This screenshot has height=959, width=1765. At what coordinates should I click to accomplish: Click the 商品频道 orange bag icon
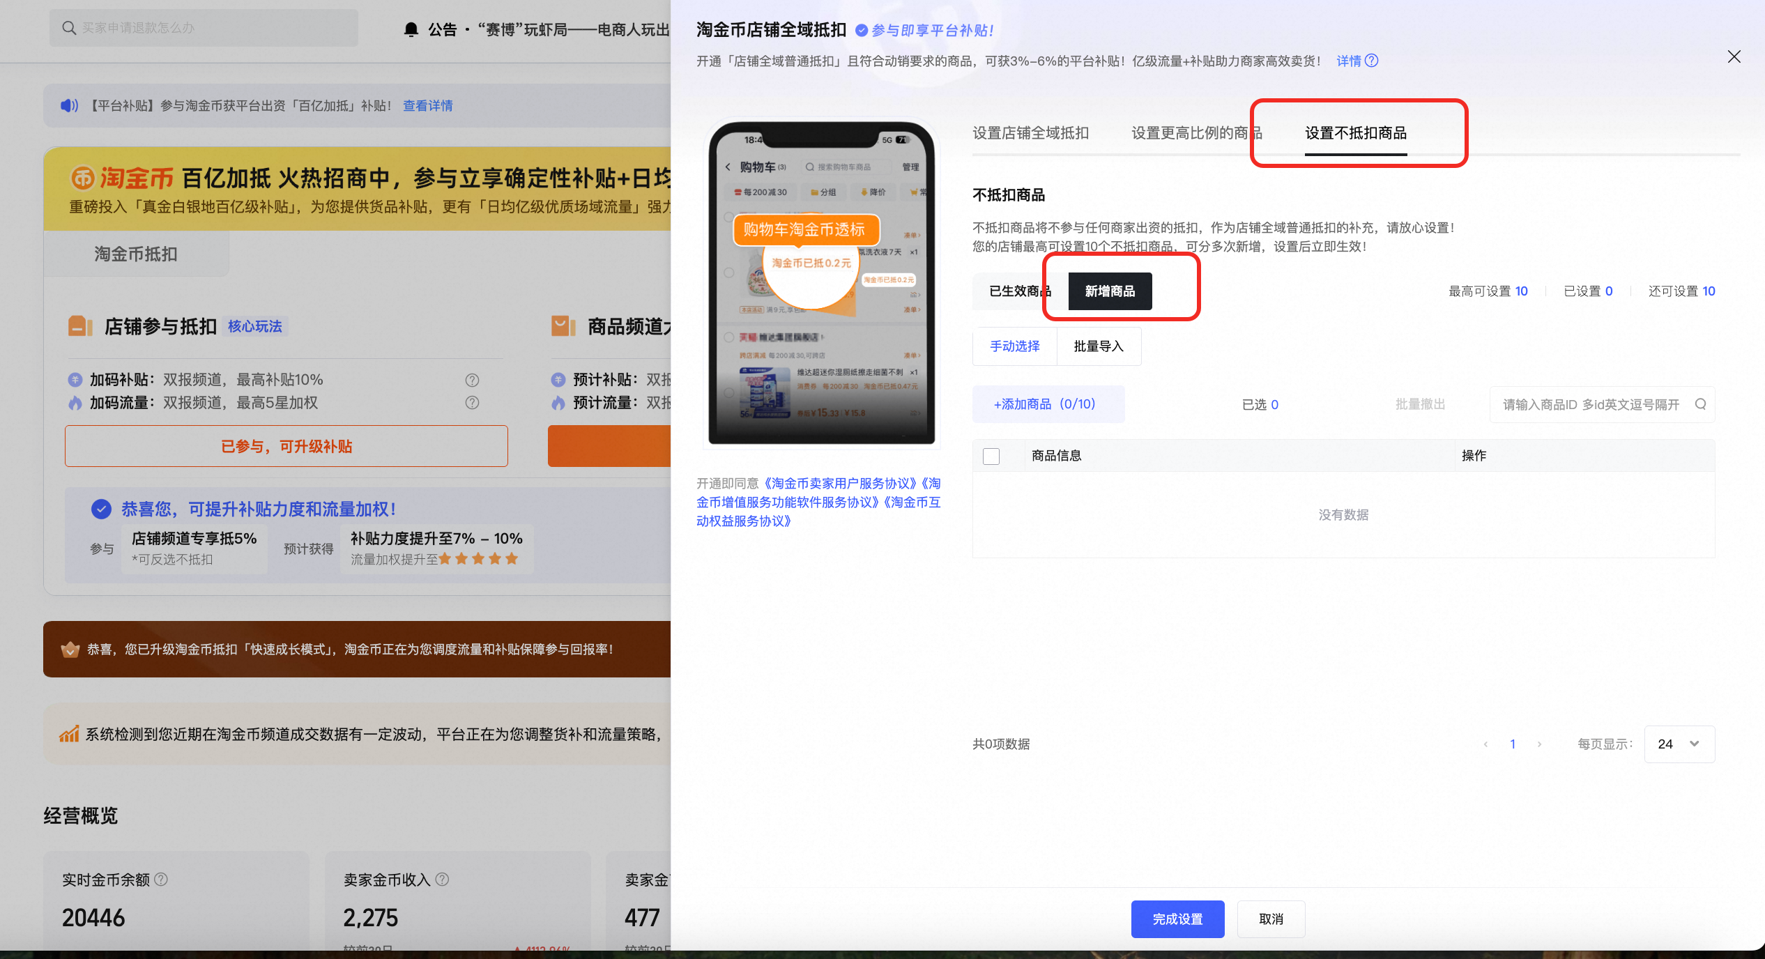pyautogui.click(x=563, y=326)
